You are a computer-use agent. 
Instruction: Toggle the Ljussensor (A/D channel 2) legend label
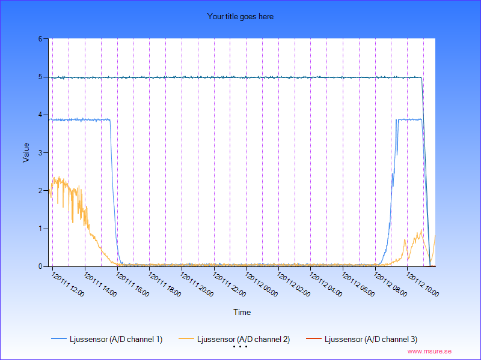(244, 340)
